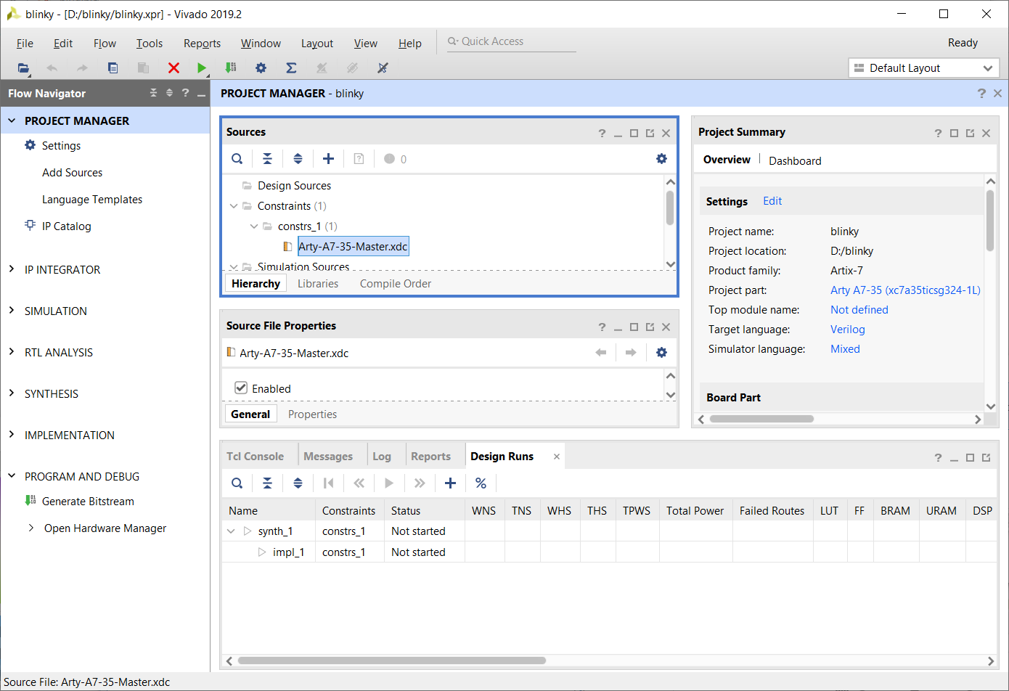Click the Design Runs horizontal scrollbar

point(392,661)
